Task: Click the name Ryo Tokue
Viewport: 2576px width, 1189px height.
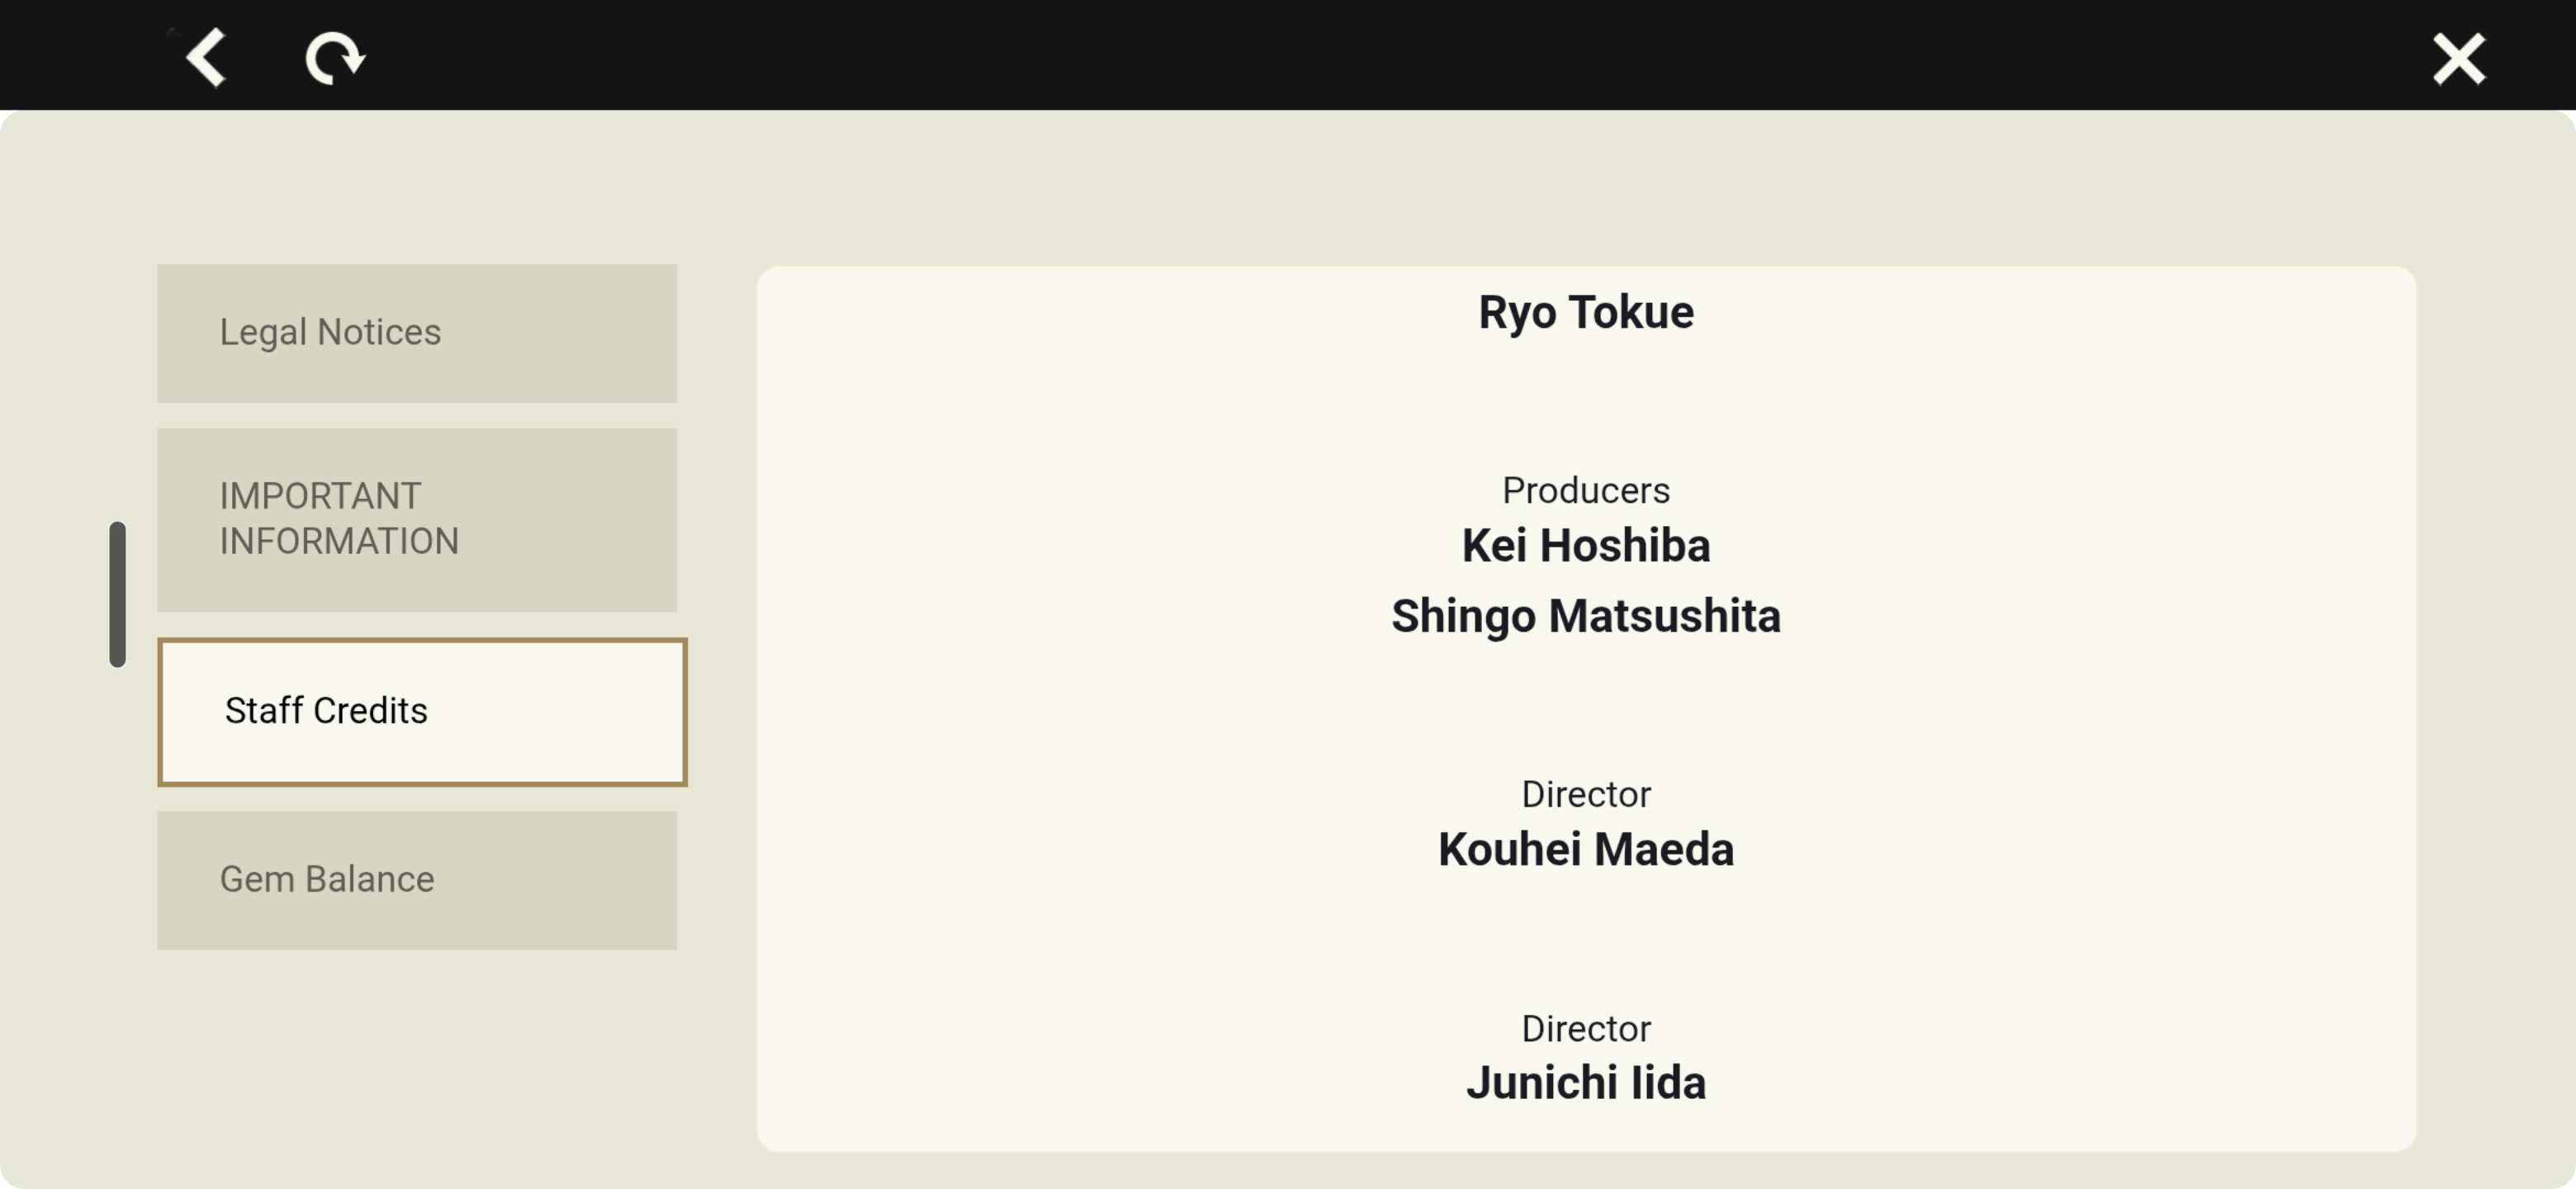Action: [x=1586, y=312]
